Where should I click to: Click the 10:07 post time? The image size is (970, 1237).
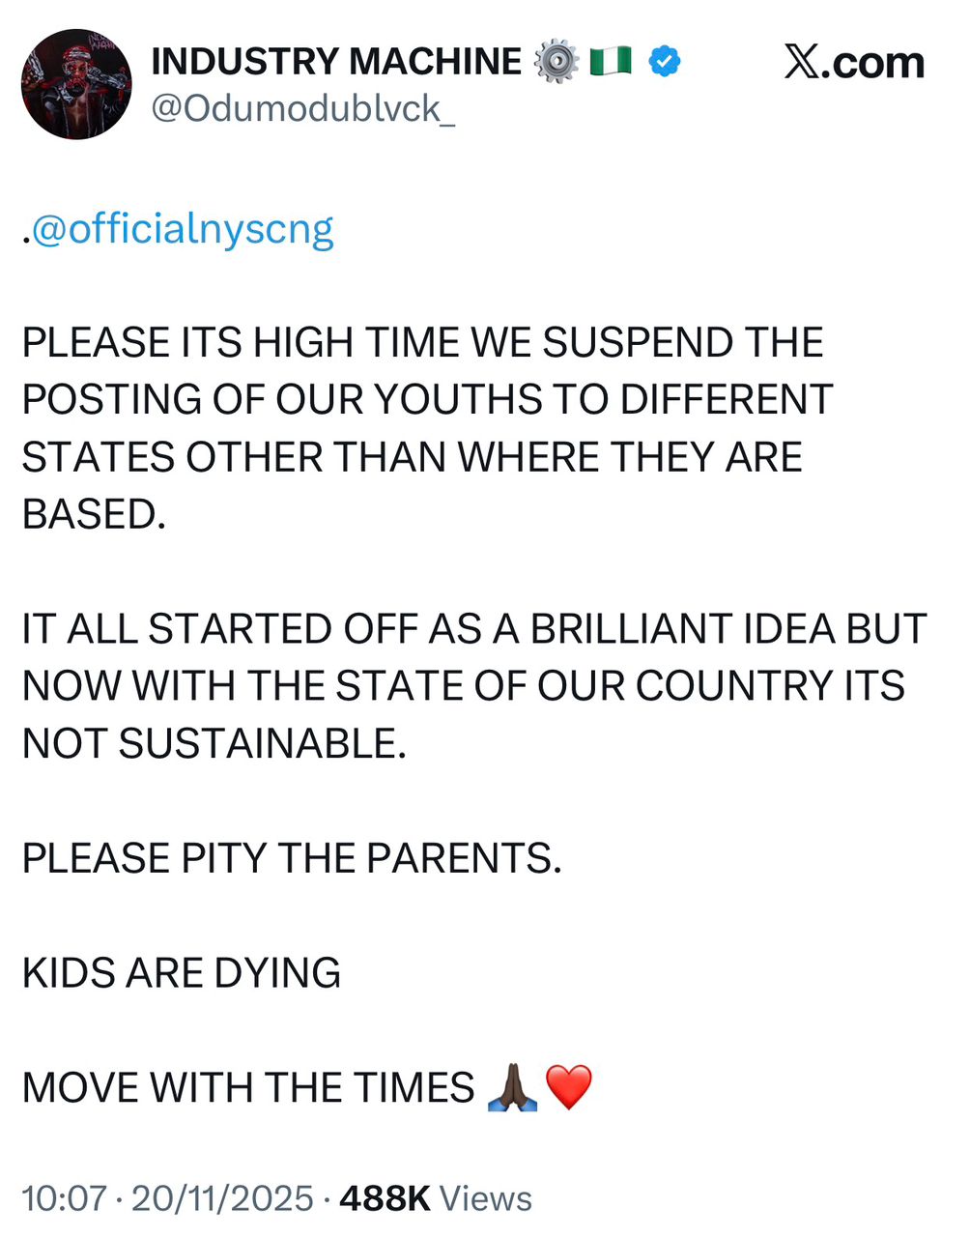pyautogui.click(x=64, y=1198)
